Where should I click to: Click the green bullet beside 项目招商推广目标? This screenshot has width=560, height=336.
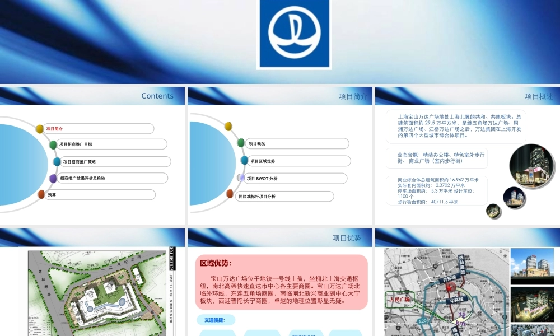tap(53, 144)
